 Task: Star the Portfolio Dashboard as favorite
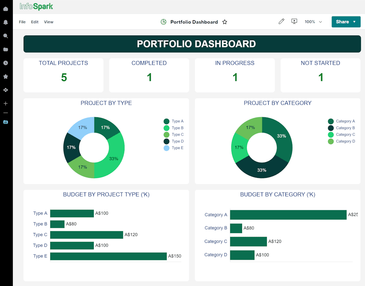click(x=225, y=22)
